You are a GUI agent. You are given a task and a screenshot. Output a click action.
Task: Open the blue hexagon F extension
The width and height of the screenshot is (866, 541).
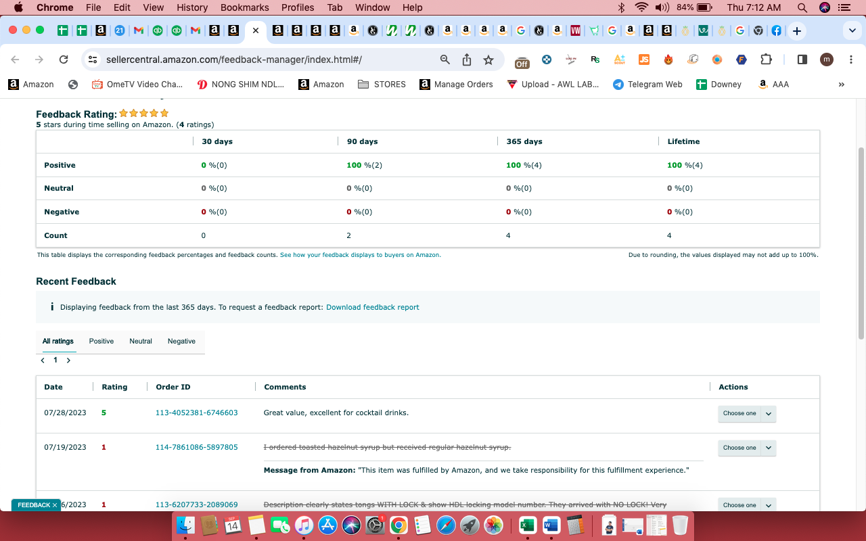[x=742, y=60]
